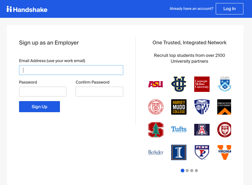The image size is (252, 185).
Task: Select the first carousel page dot
Action: point(183,171)
